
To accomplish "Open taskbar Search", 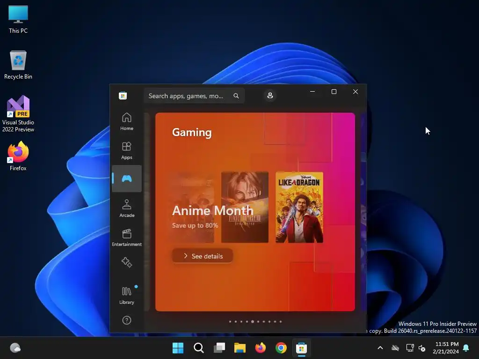I will (x=198, y=348).
